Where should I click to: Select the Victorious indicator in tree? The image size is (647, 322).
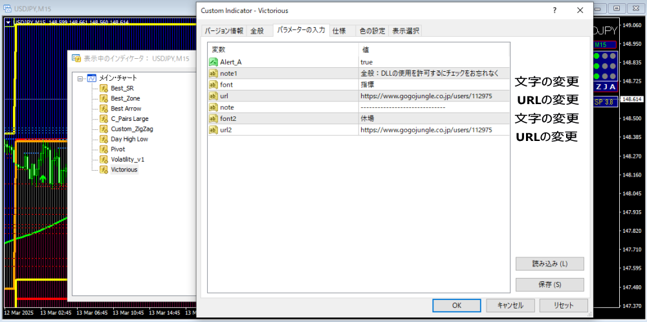point(124,170)
